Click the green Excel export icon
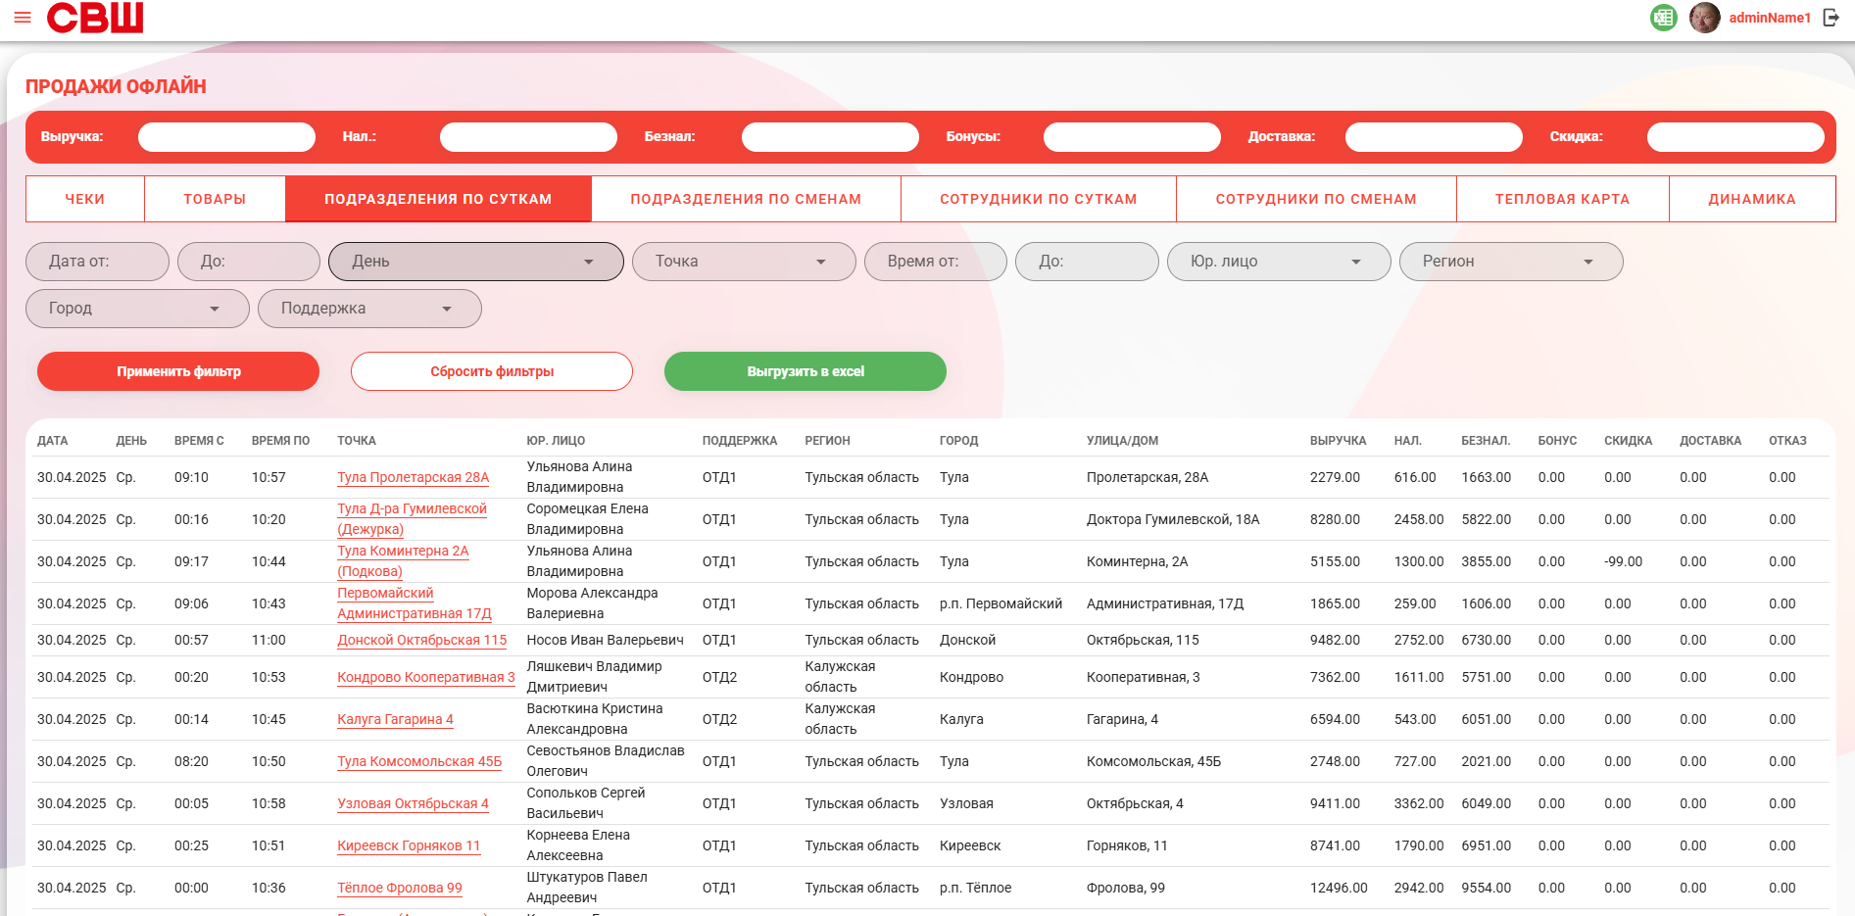This screenshot has width=1855, height=916. click(x=1664, y=18)
